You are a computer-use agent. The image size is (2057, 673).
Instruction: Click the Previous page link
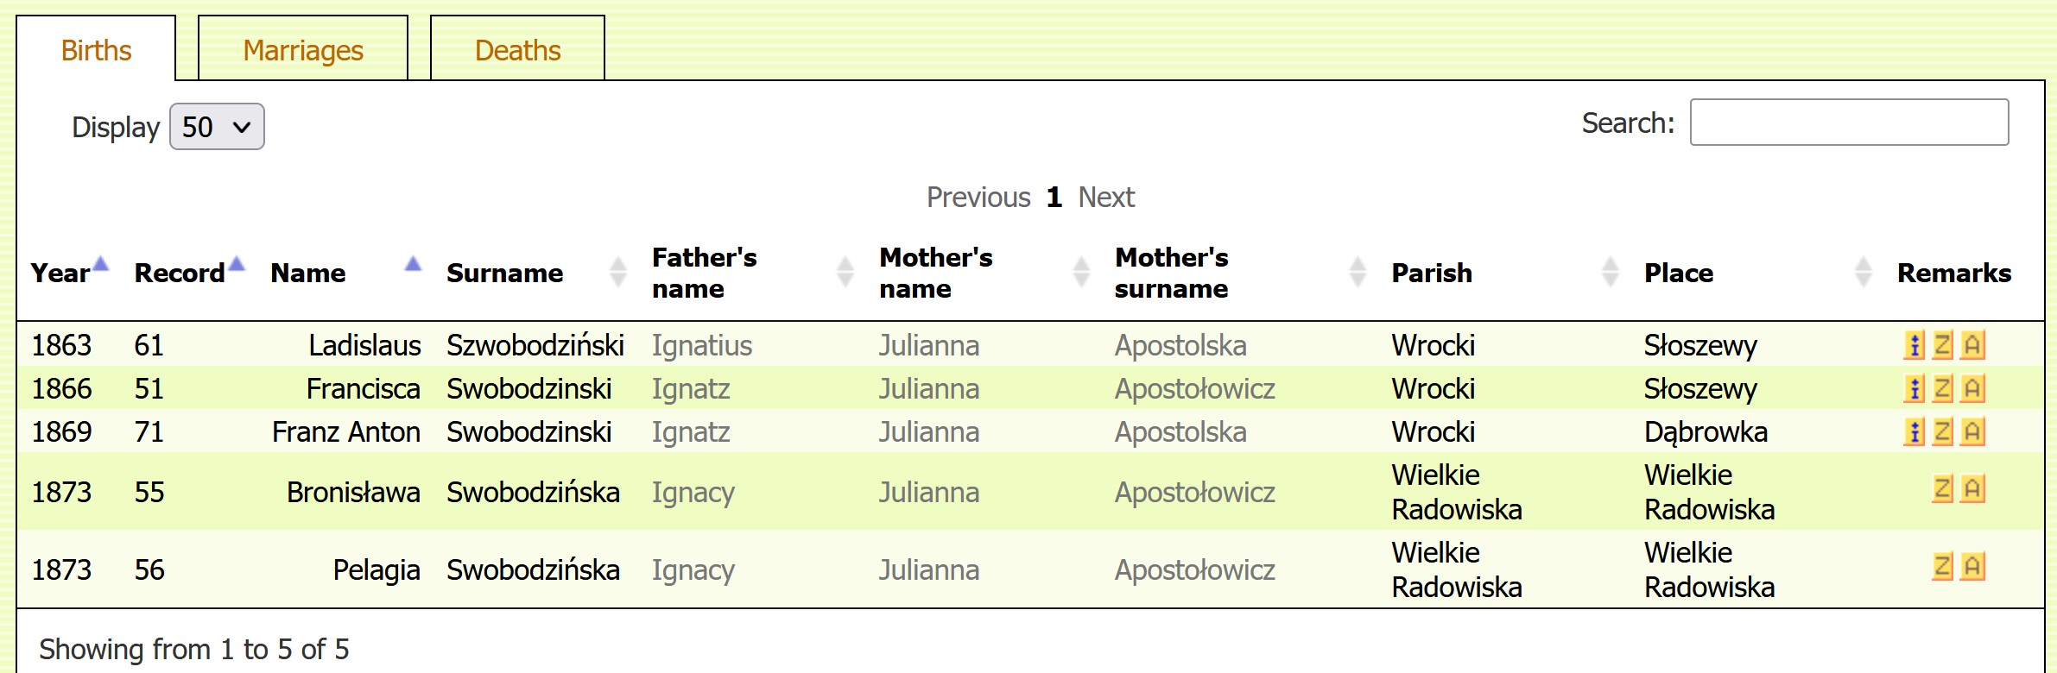click(978, 198)
